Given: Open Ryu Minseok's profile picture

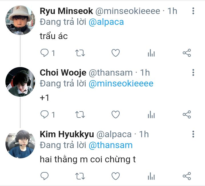Looking at the screenshot, I should pos(20,20).
